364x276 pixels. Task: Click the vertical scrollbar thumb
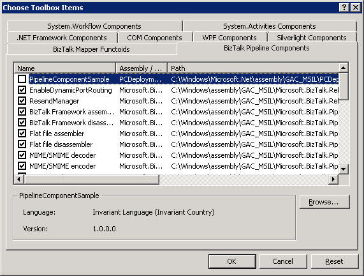coord(344,87)
